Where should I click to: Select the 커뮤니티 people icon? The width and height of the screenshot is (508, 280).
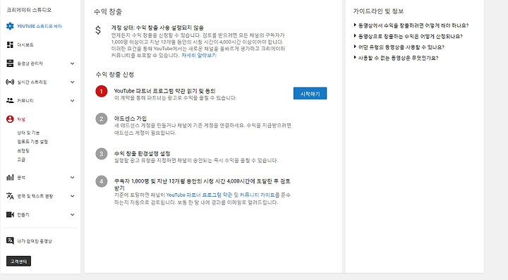[x=10, y=100]
